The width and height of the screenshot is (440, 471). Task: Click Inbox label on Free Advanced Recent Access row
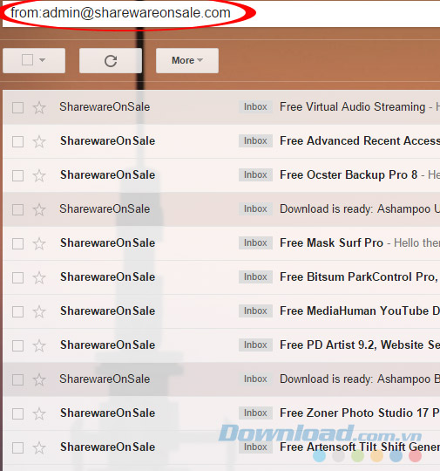point(255,141)
